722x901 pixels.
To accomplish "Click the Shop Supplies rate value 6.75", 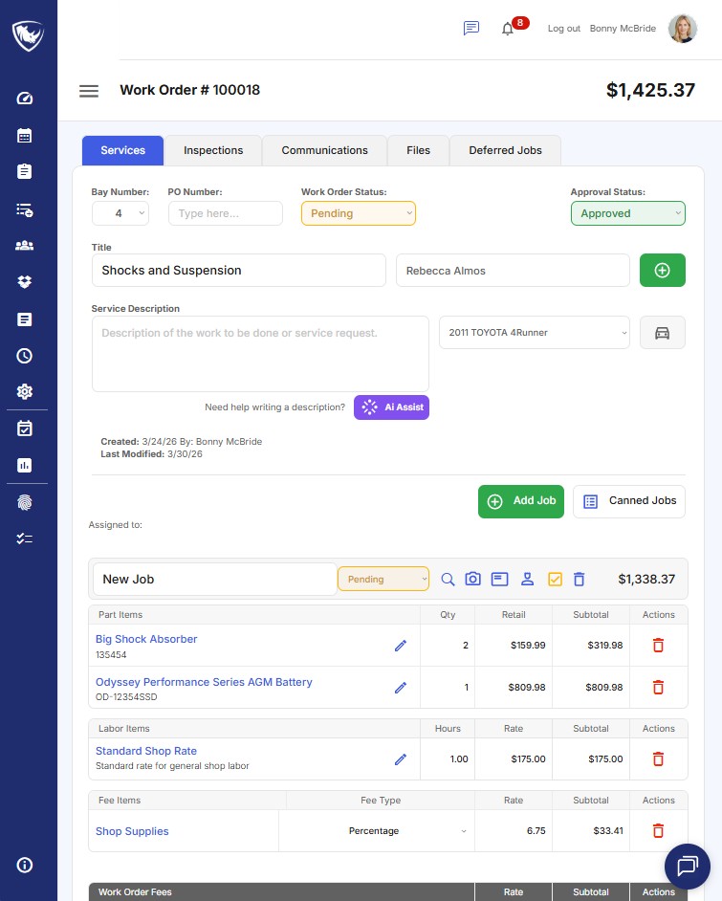I will (x=536, y=831).
